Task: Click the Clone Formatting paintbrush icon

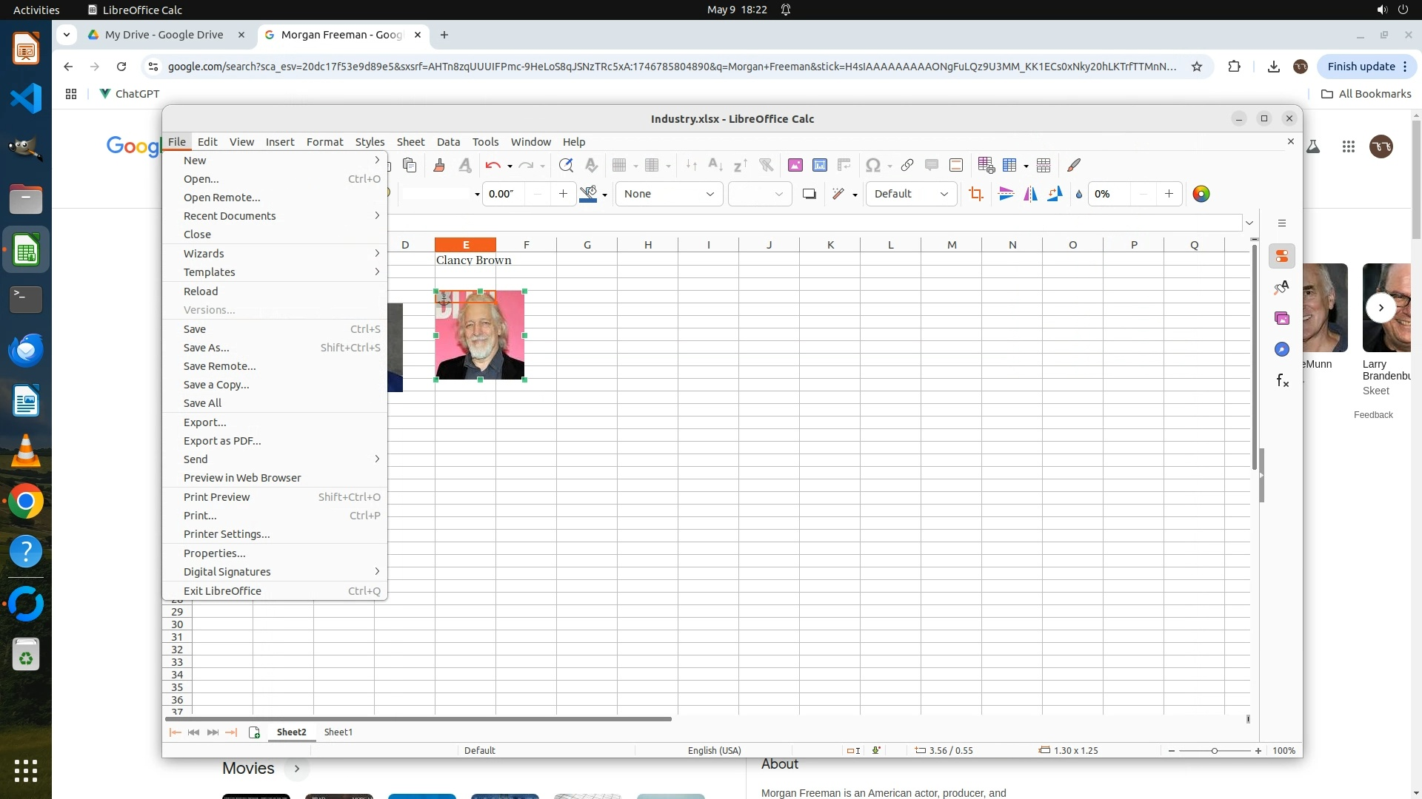Action: tap(438, 165)
